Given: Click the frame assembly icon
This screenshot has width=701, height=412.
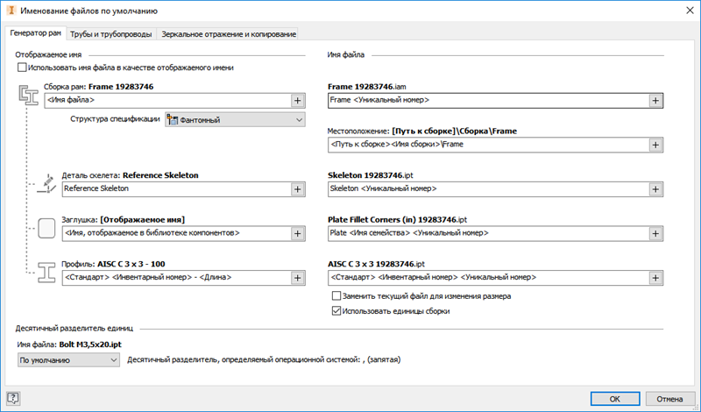Looking at the screenshot, I should (29, 96).
